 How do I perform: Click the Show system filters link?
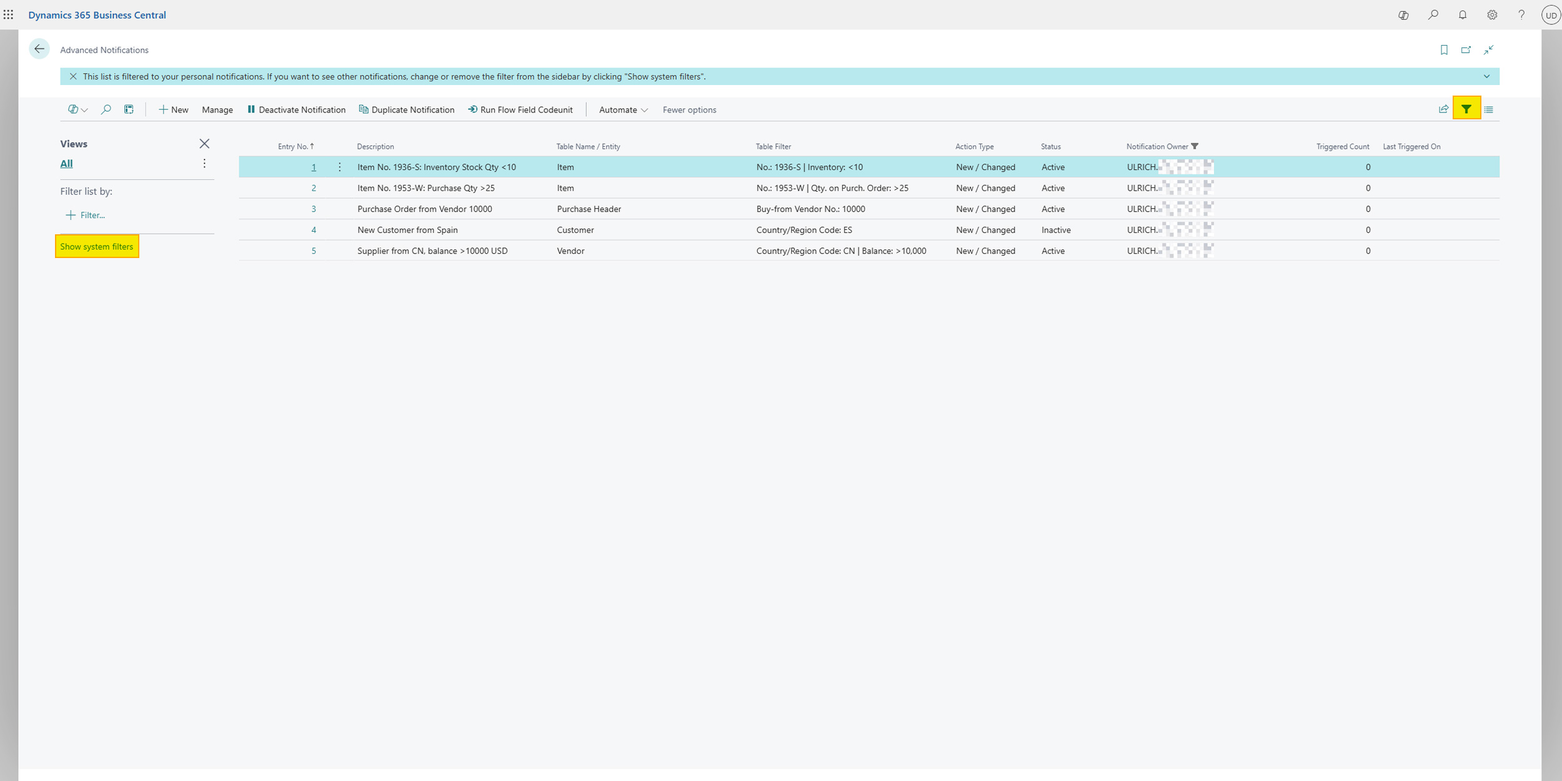coord(96,246)
